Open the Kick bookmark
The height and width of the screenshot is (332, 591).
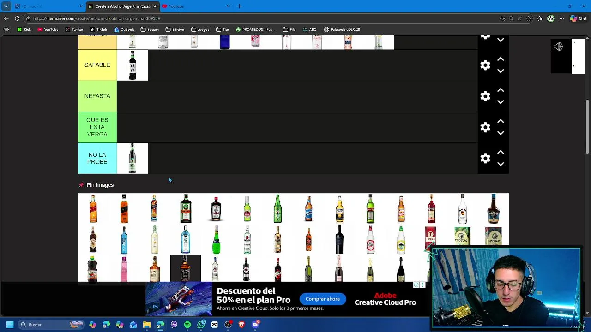click(24, 30)
